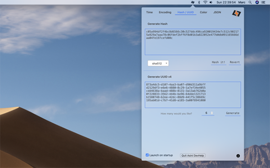Click the volume speaker icon
The width and height of the screenshot is (270, 168).
pos(211,2)
